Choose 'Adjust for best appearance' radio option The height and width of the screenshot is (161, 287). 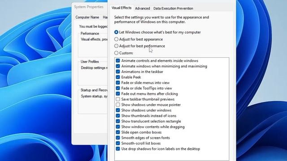(116, 39)
